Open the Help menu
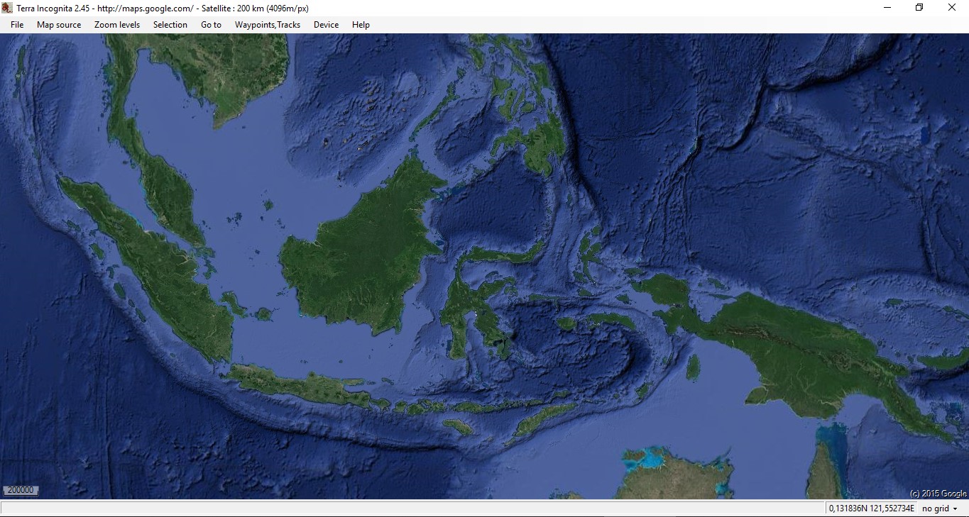The image size is (969, 517). [x=361, y=25]
